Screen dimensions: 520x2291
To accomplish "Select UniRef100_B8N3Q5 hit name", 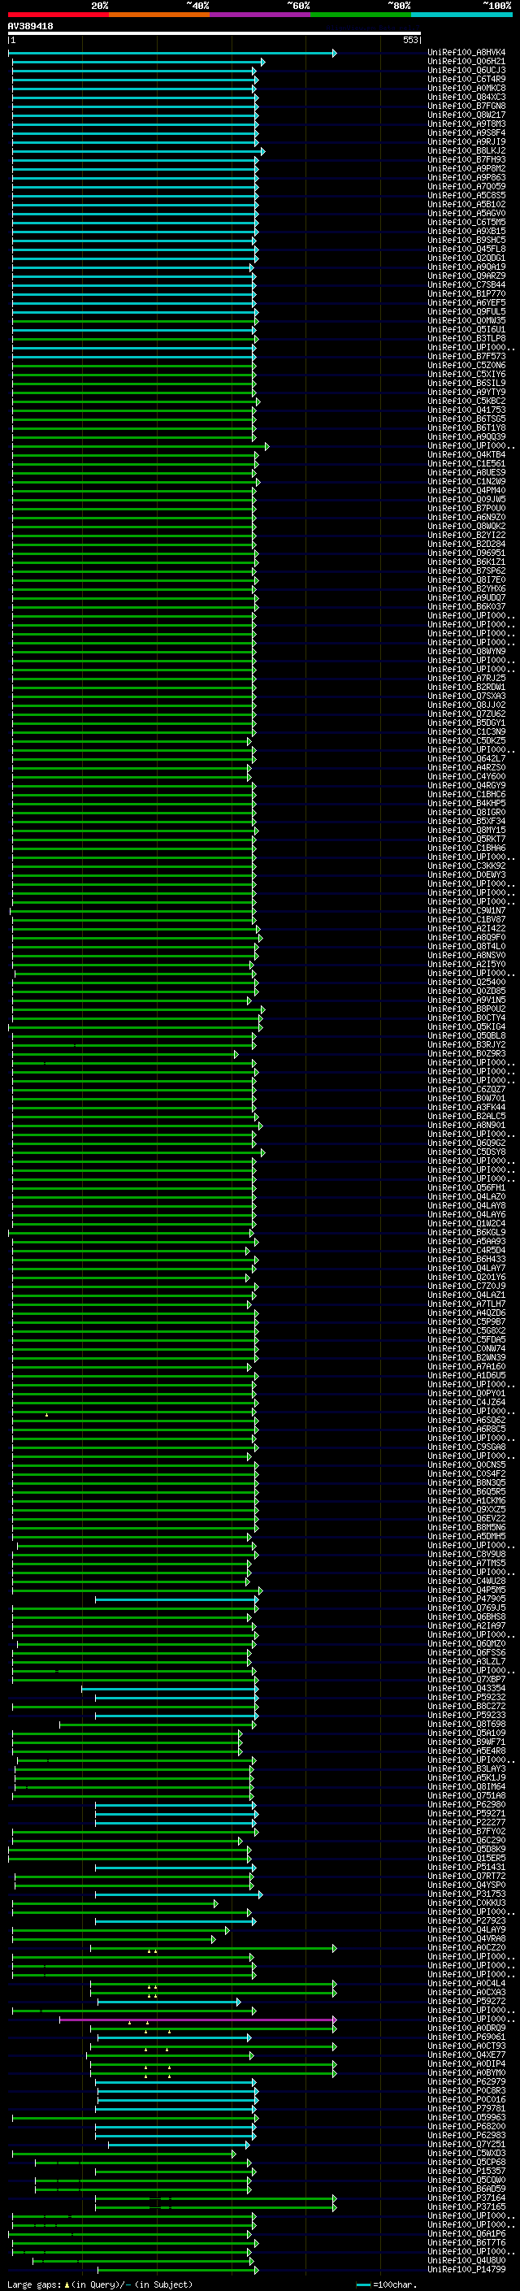I will tap(466, 1482).
